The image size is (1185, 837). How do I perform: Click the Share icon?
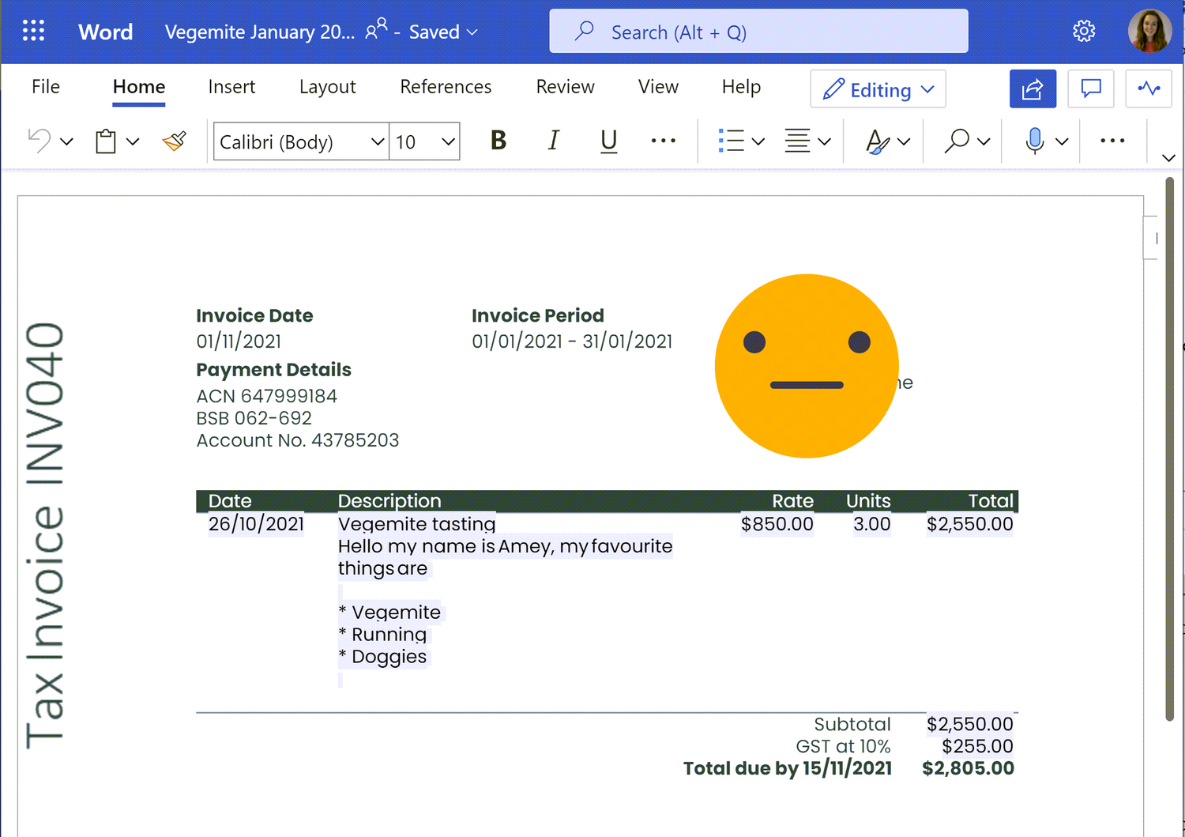(x=1033, y=89)
